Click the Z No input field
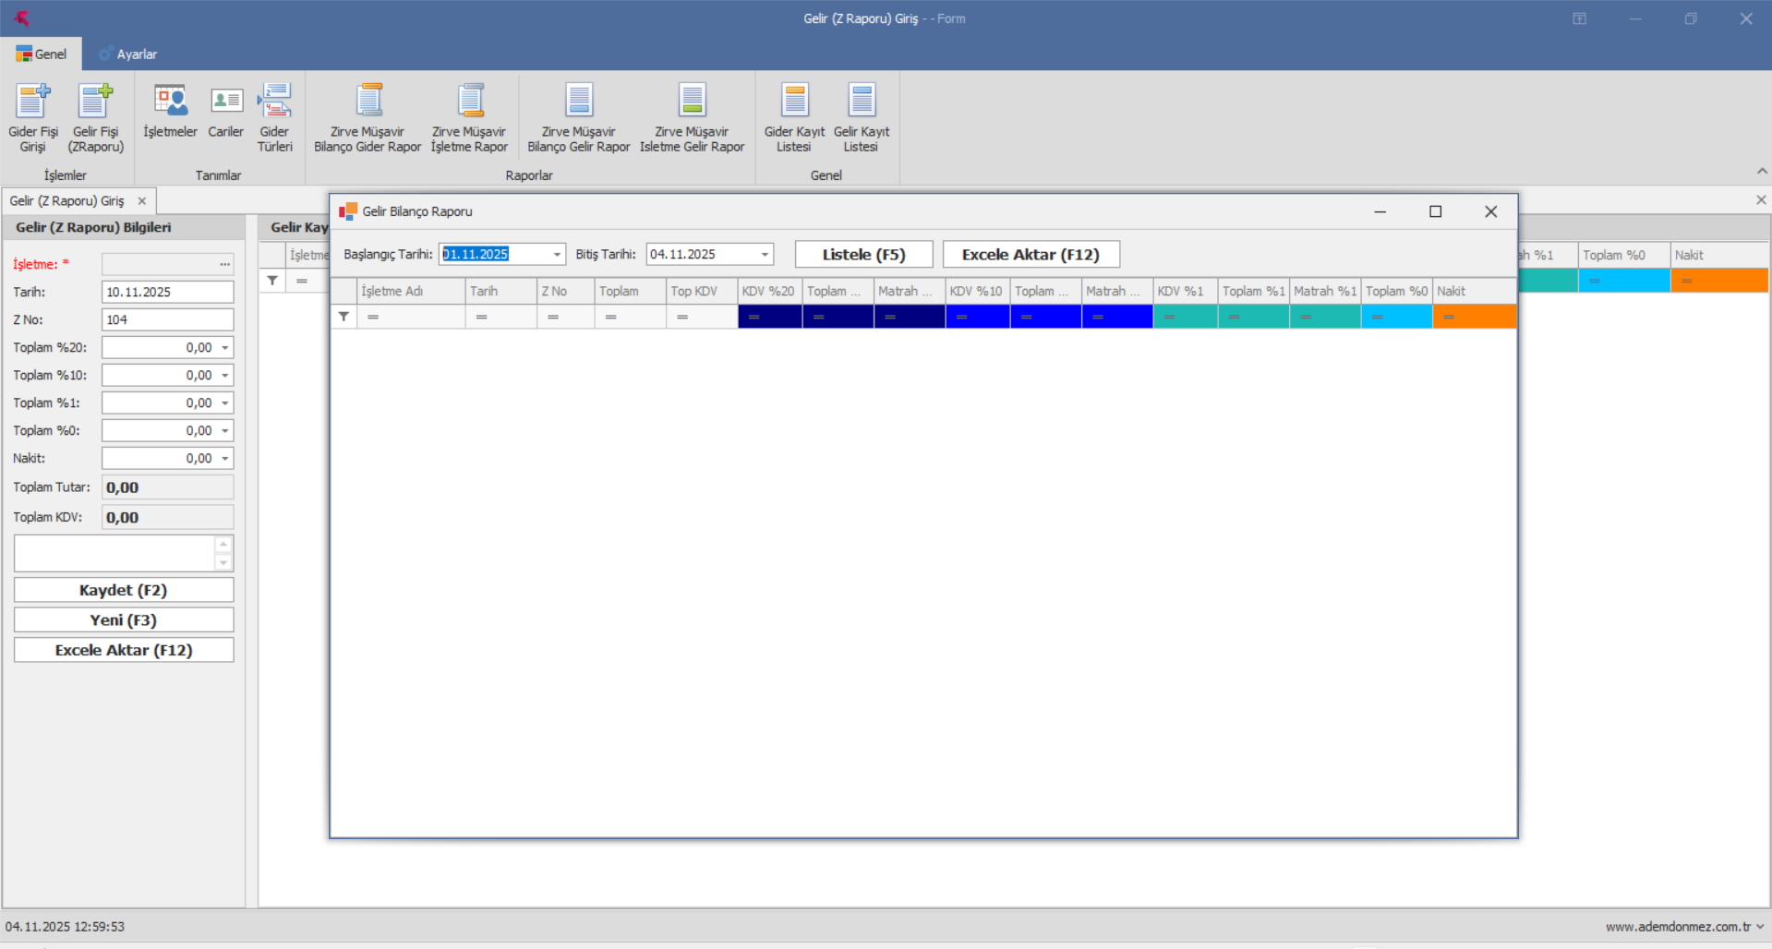This screenshot has width=1772, height=949. 167,320
